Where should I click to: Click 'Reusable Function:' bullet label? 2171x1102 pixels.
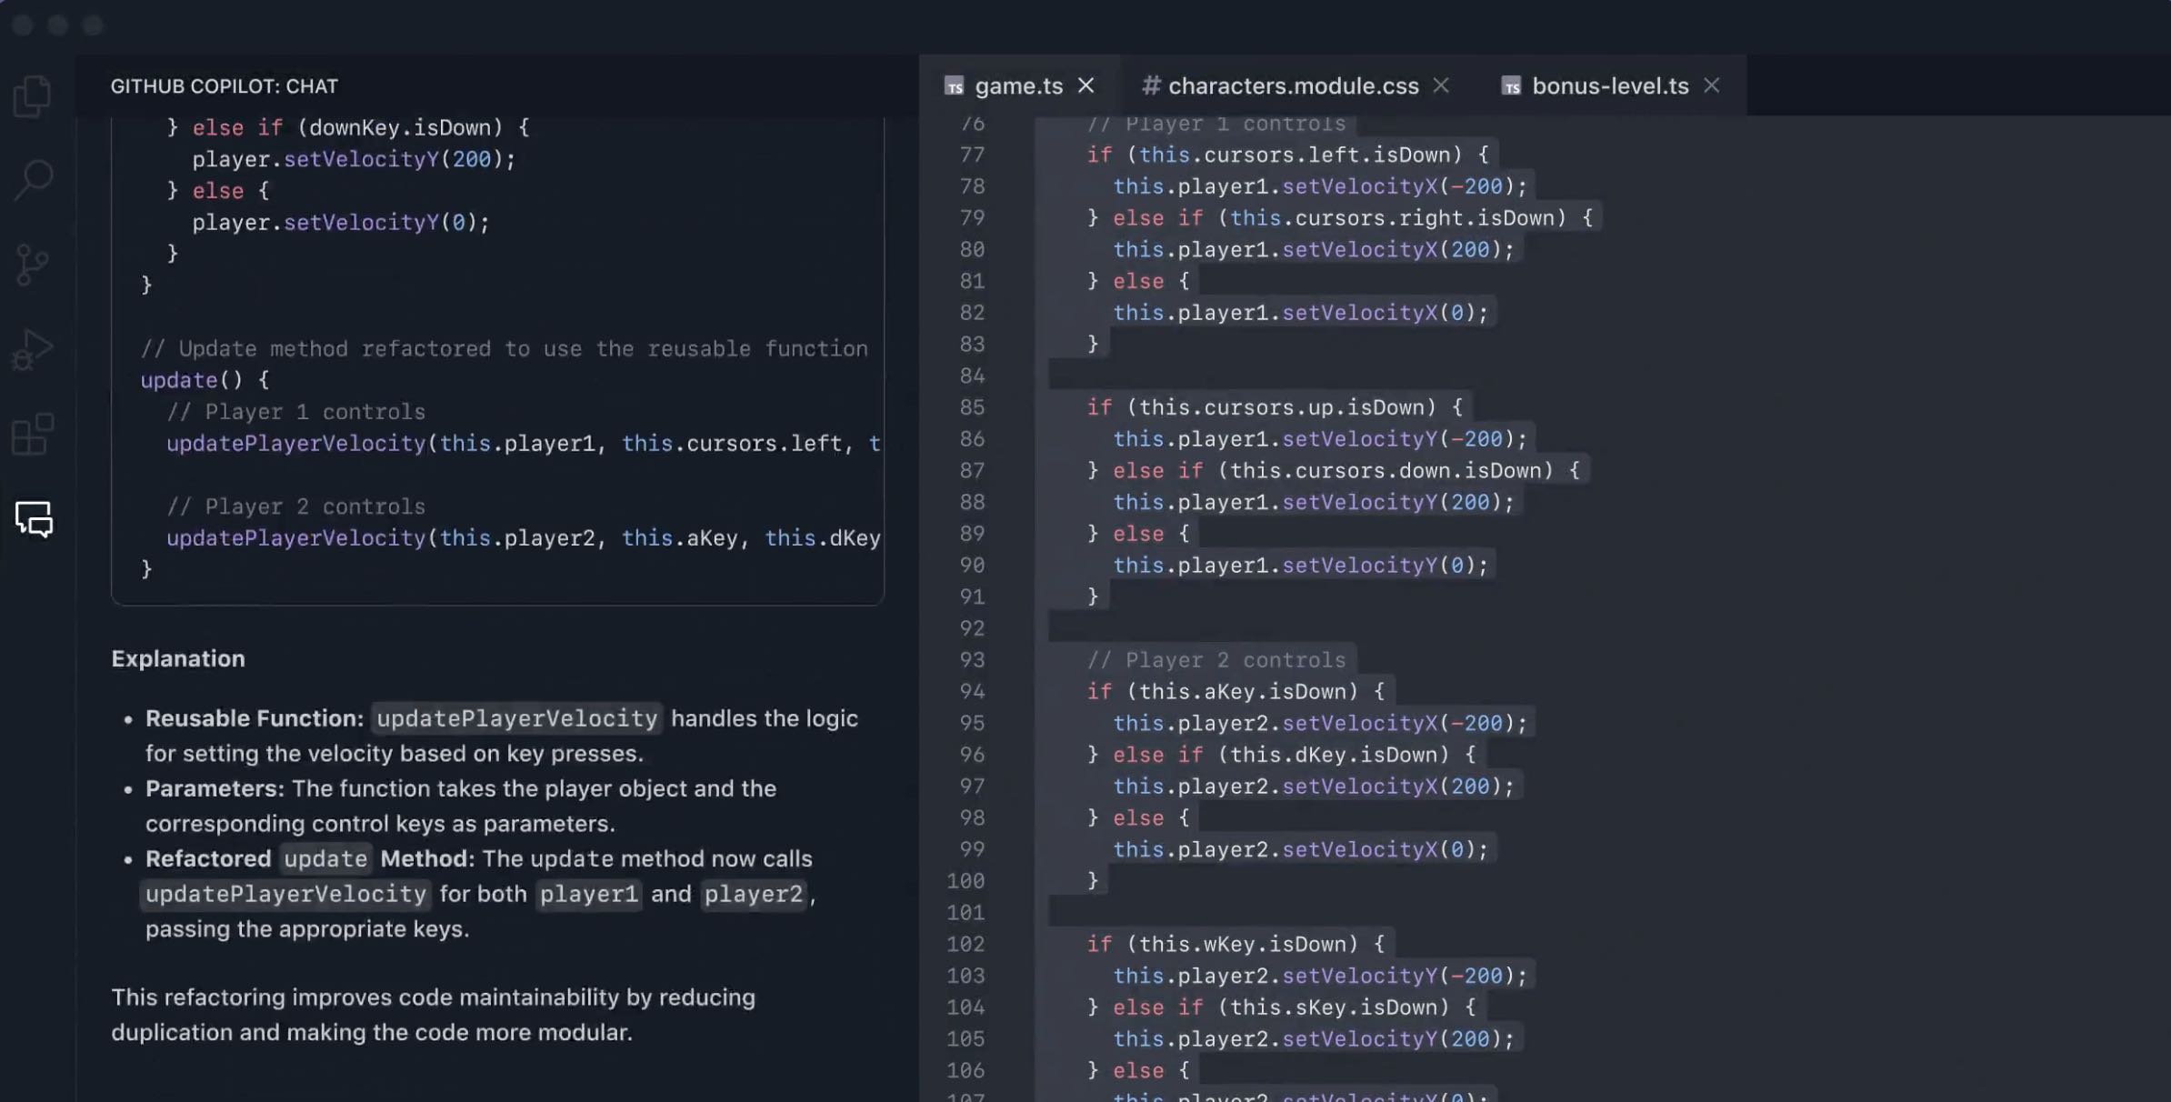(x=255, y=718)
